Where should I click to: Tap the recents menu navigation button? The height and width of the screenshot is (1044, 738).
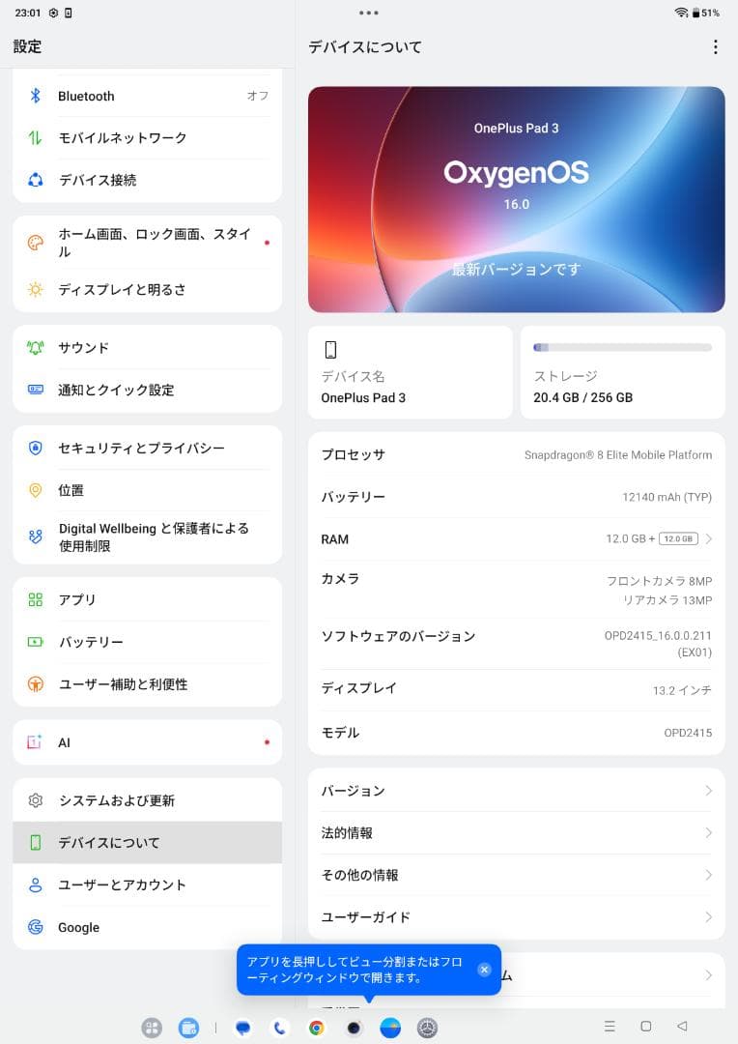pyautogui.click(x=609, y=1026)
